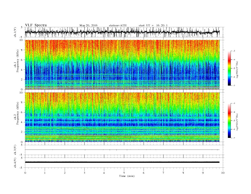The height and width of the screenshot is (194, 251).
Task: Click the "ch.4(V)" axis label
Action: click(15, 163)
